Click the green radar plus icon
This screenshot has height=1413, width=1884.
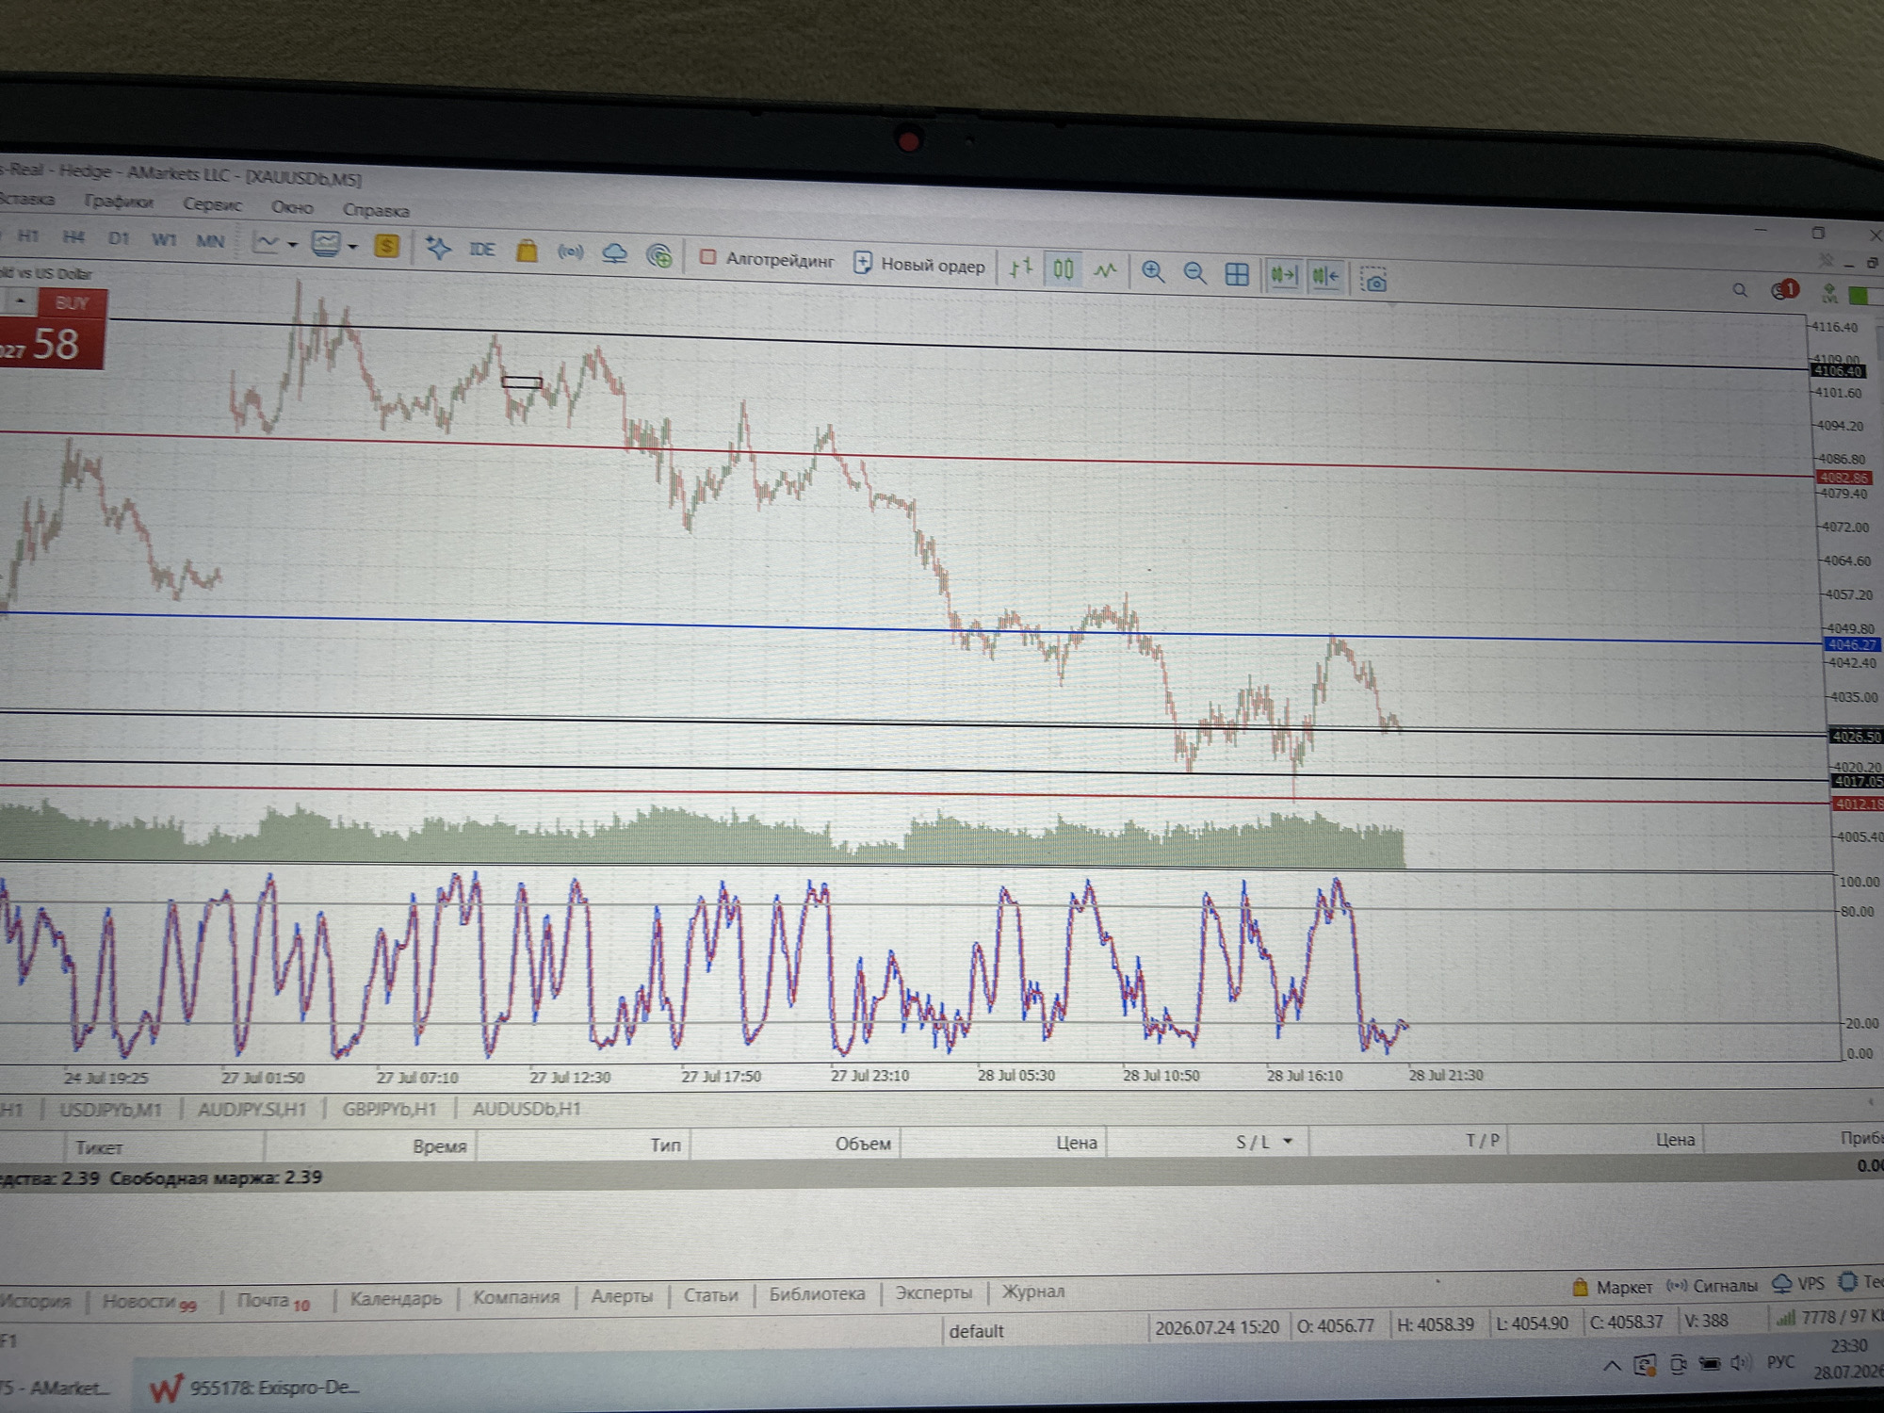pyautogui.click(x=659, y=255)
